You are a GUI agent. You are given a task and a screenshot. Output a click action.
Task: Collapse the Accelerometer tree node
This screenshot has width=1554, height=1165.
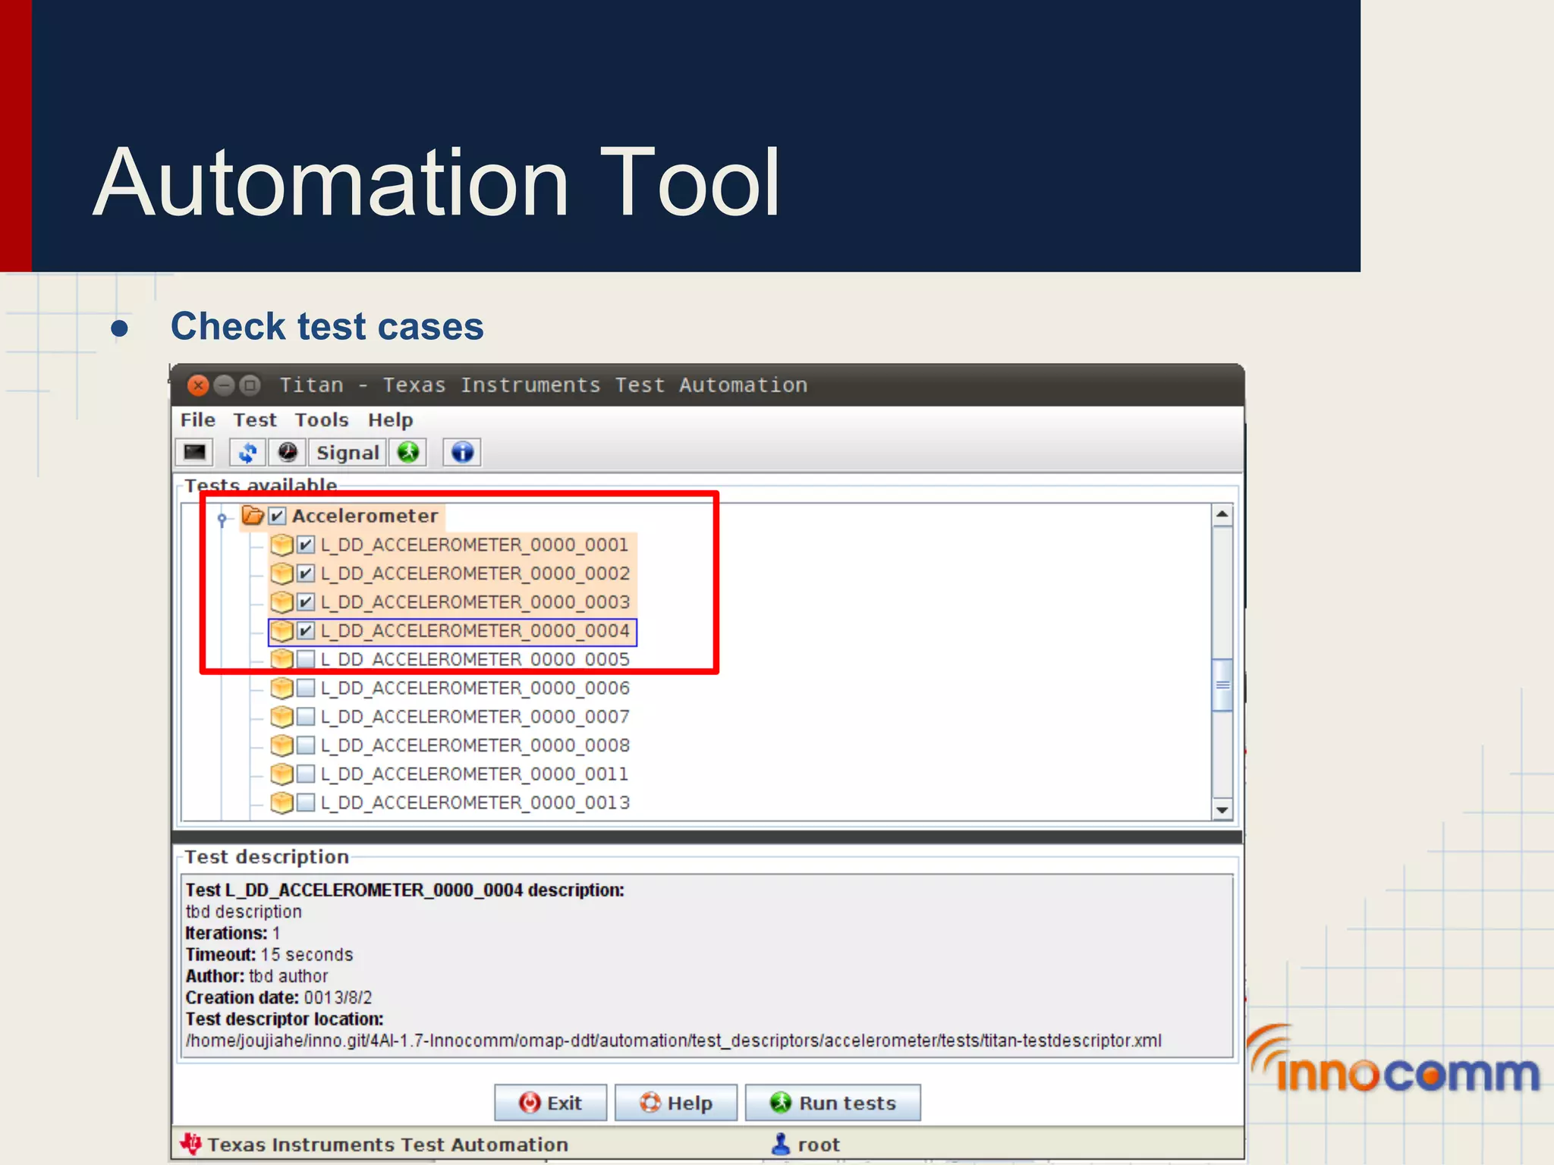222,519
